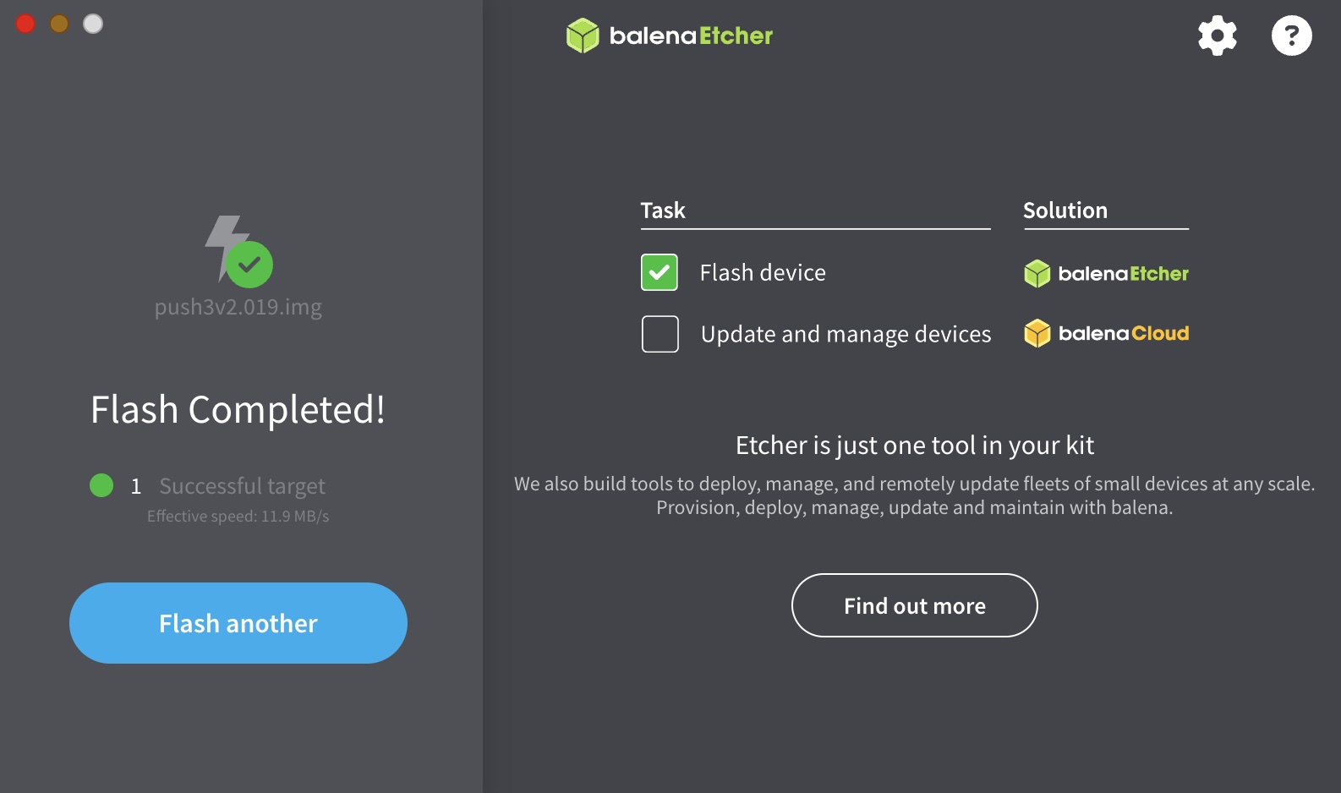This screenshot has width=1341, height=793.
Task: Check the Update and manage devices box
Action: [x=660, y=334]
